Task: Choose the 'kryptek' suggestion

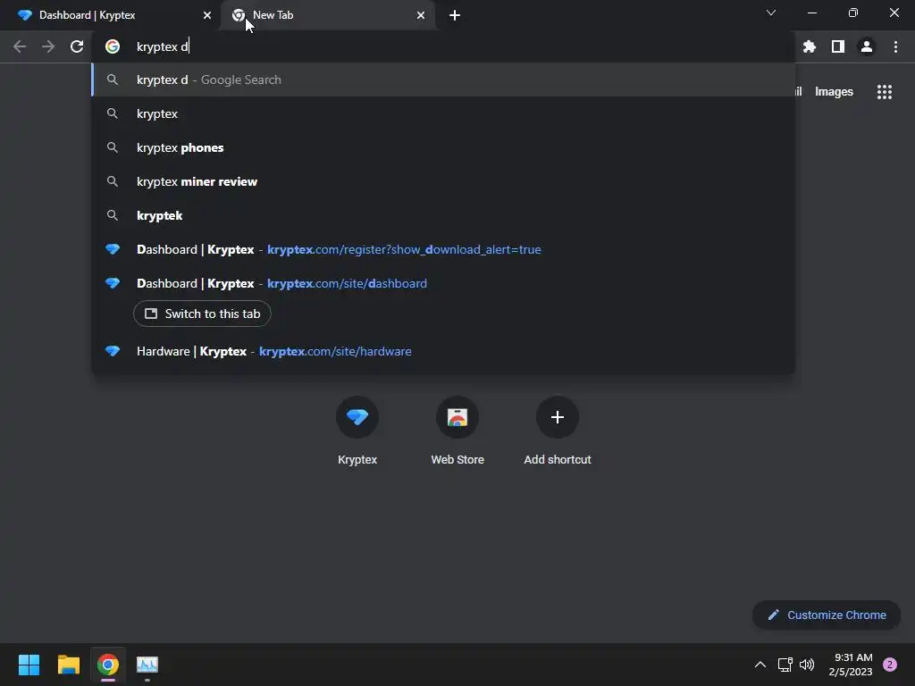Action: pyautogui.click(x=443, y=215)
